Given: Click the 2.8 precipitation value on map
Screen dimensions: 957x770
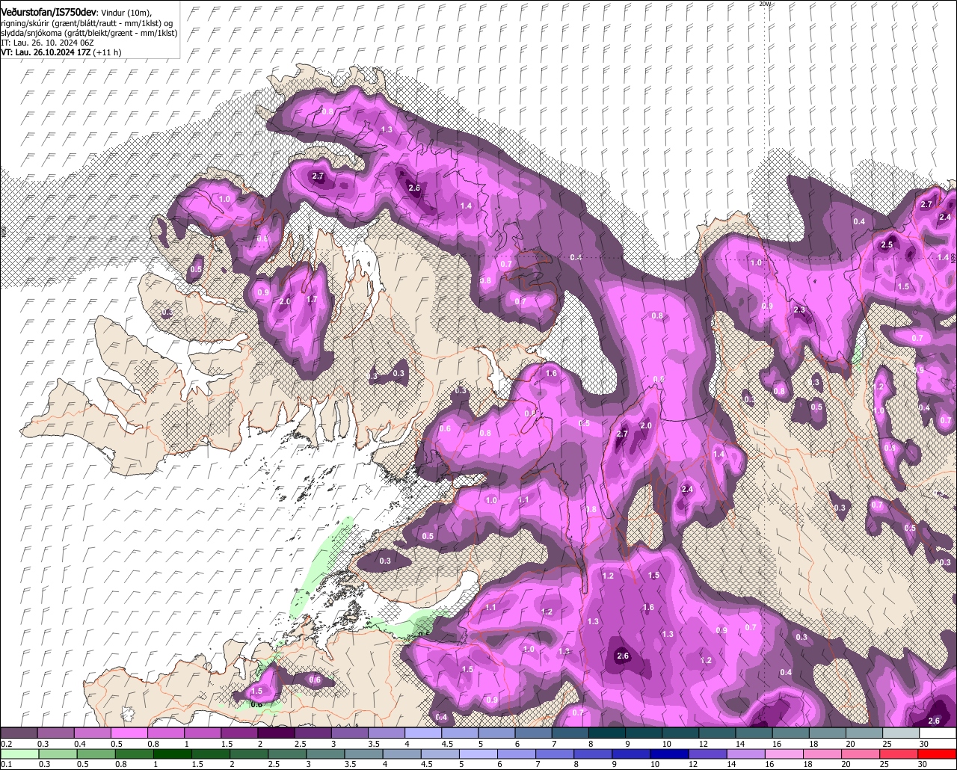Looking at the screenshot, I should click(414, 188).
